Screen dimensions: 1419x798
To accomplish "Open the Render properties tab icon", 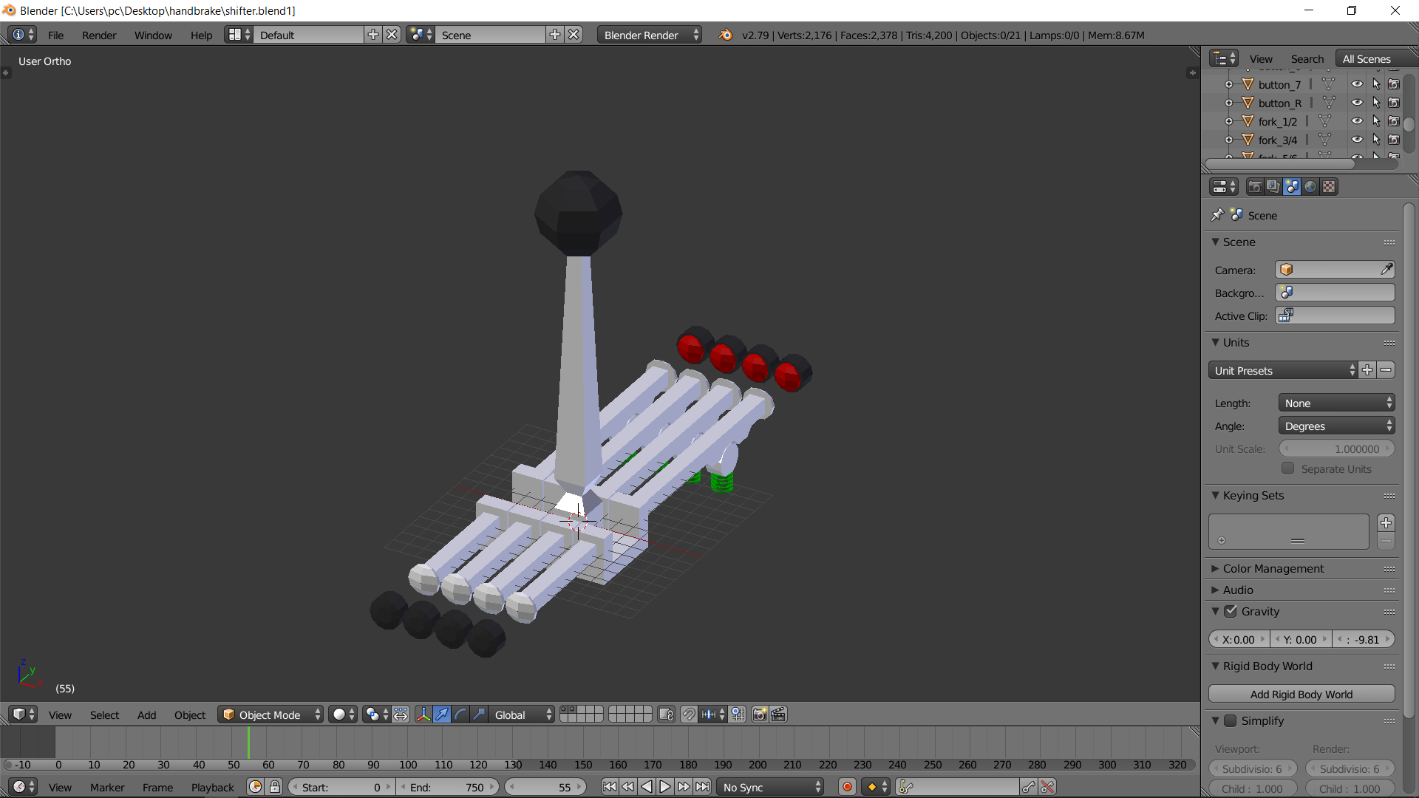I will [1254, 187].
